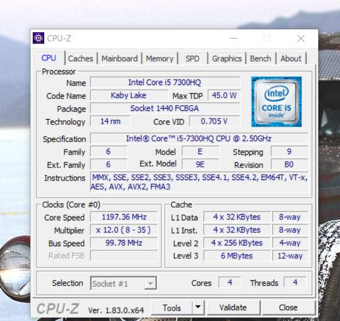Click the Bus Speed value '99.78 MHz'
The width and height of the screenshot is (340, 321).
click(124, 243)
